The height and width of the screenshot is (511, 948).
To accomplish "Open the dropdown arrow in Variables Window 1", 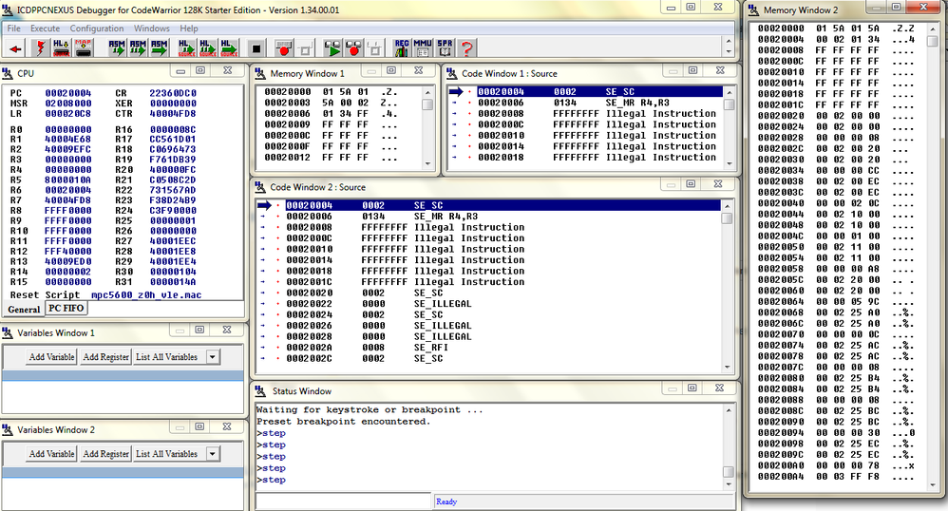I will point(212,357).
